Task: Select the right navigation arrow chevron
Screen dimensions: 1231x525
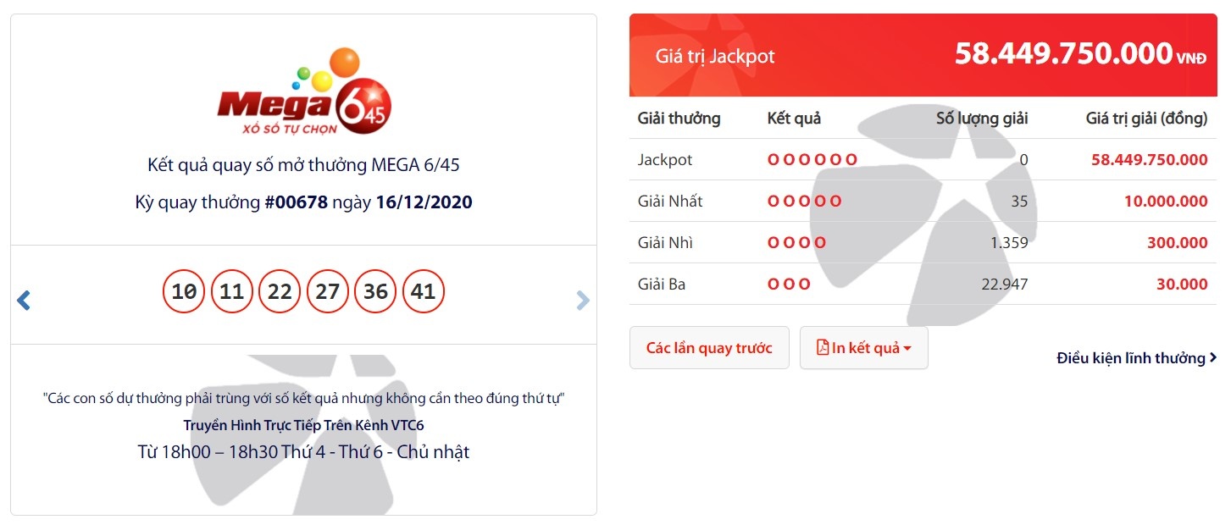Action: tap(583, 299)
